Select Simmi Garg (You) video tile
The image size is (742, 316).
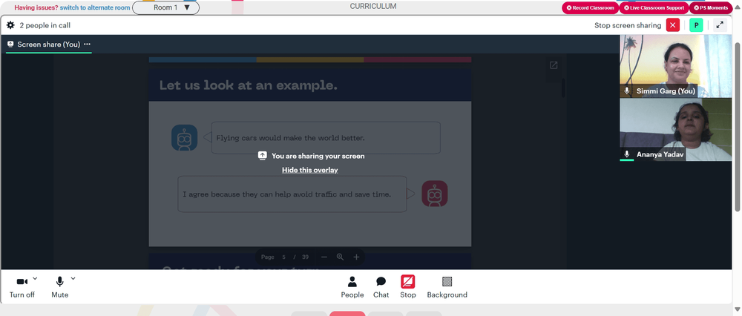tap(675, 66)
